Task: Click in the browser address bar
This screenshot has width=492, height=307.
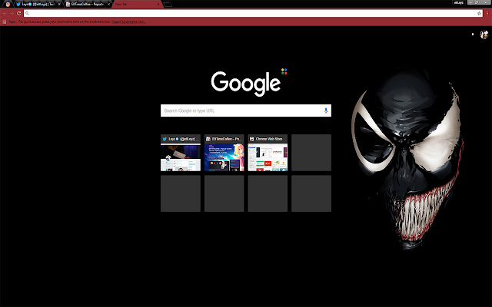Action: (253, 13)
